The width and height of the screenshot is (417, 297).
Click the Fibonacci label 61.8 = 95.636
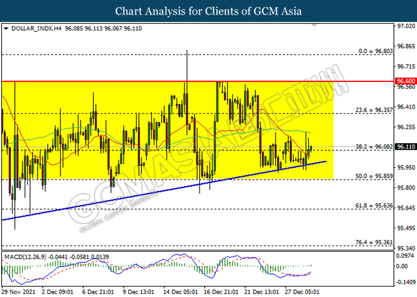coord(374,205)
